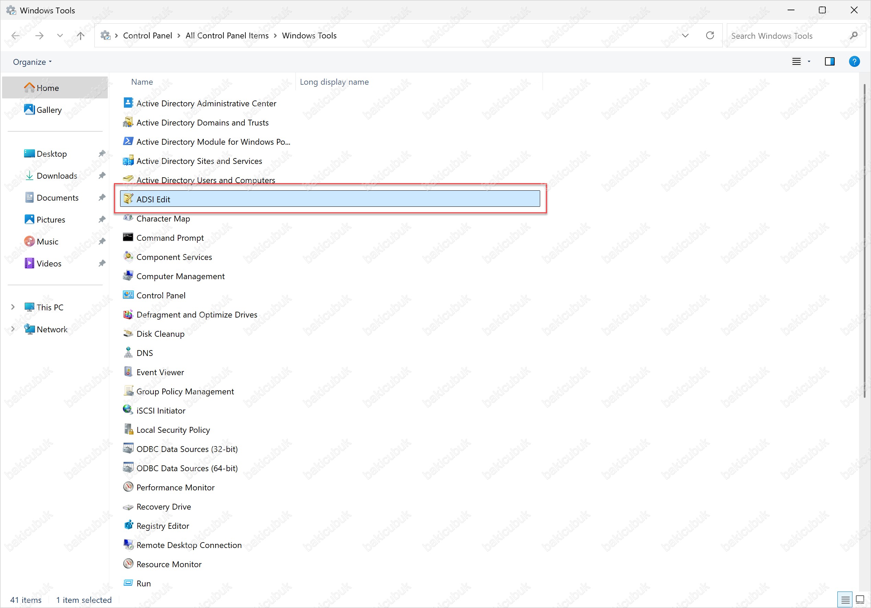Open the recent locations dropdown chevron
Screen dimensions: 871x608
point(60,36)
